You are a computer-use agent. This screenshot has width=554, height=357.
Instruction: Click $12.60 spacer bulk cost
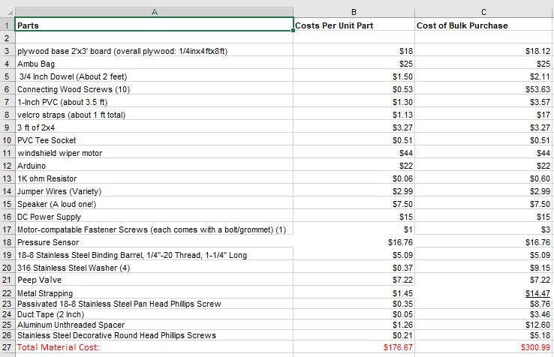point(483,325)
